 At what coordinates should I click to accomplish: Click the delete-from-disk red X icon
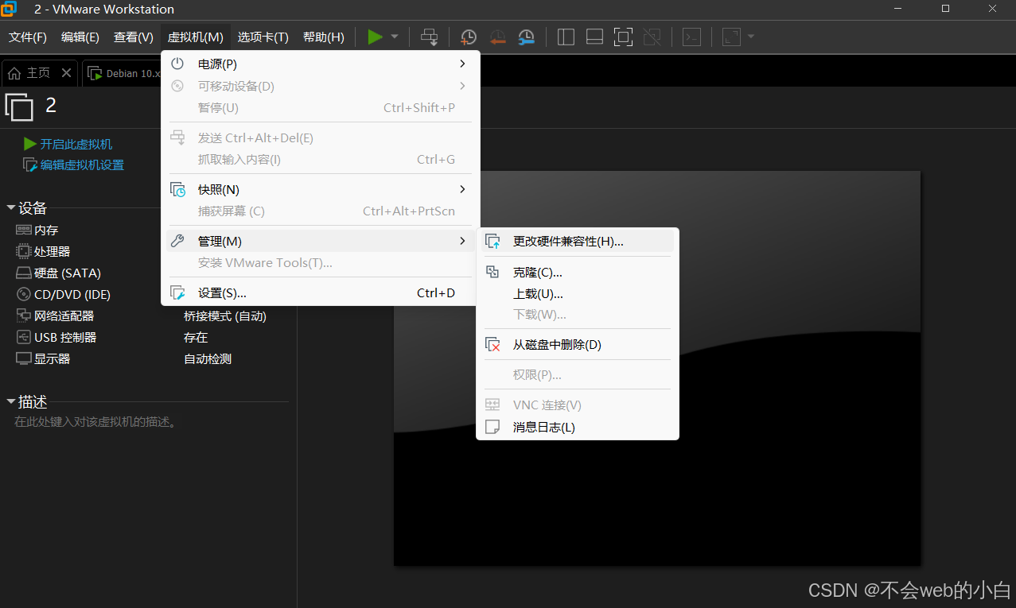pos(493,344)
